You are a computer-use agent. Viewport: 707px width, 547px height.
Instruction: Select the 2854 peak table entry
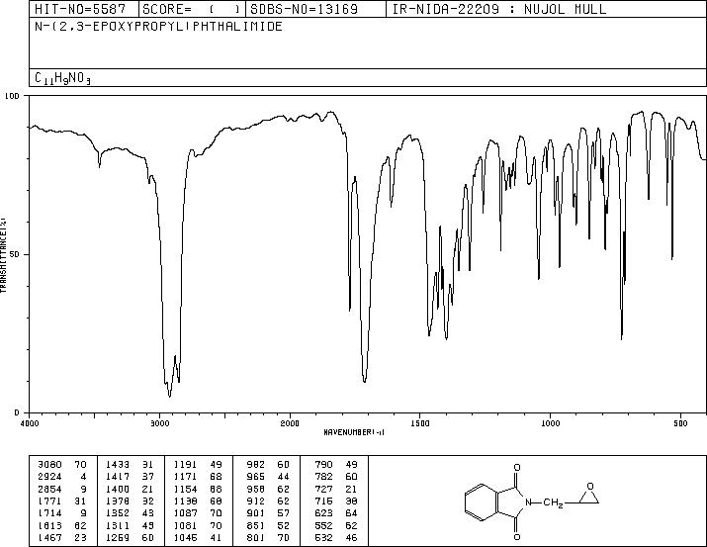tap(62, 490)
